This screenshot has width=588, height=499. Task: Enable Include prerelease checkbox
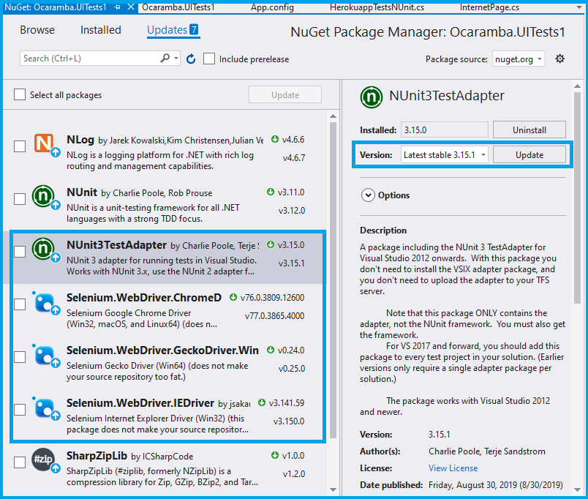click(x=209, y=59)
